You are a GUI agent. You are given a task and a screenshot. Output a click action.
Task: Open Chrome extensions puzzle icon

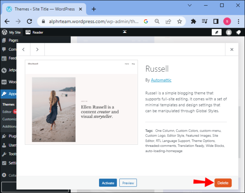194,21
